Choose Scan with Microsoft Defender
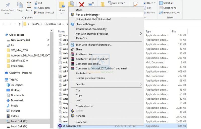This screenshot has height=129, width=201. coord(93,45)
